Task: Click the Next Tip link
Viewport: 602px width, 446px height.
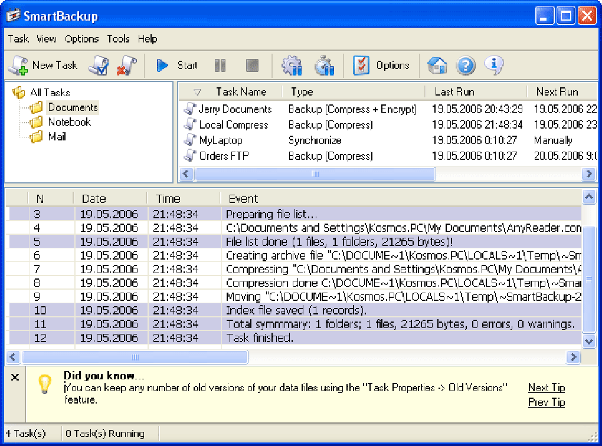Action: click(x=547, y=388)
